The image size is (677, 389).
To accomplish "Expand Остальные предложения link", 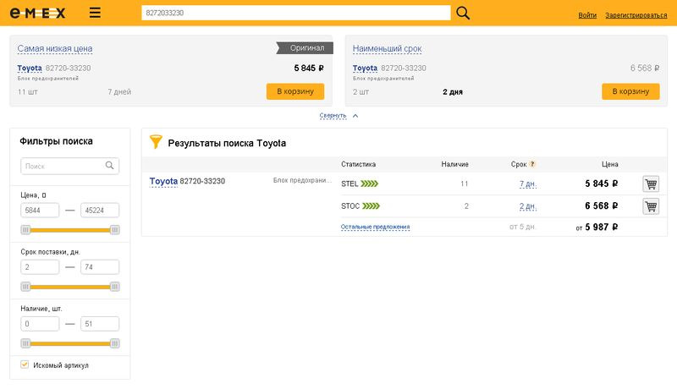I will 375,227.
